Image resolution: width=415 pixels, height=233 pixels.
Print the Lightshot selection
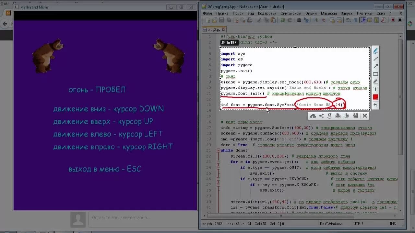pos(338,116)
